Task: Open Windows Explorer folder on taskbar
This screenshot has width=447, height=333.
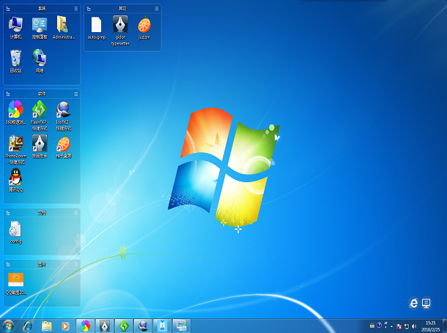Action: (46, 326)
